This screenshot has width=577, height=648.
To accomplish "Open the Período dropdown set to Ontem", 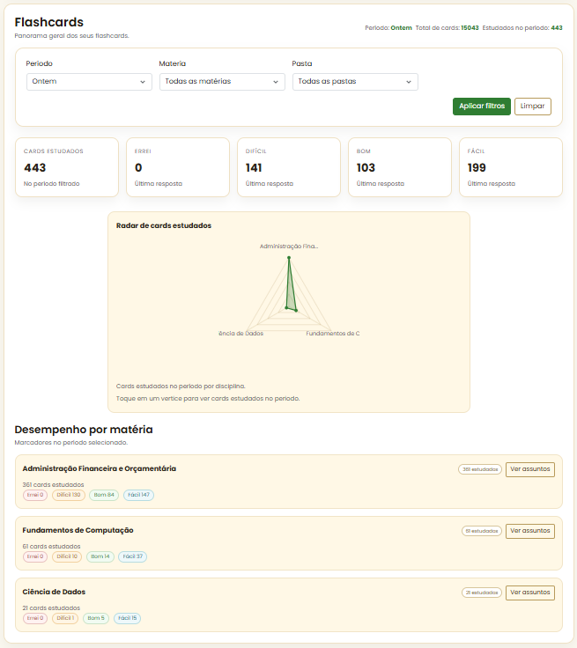I will point(89,82).
